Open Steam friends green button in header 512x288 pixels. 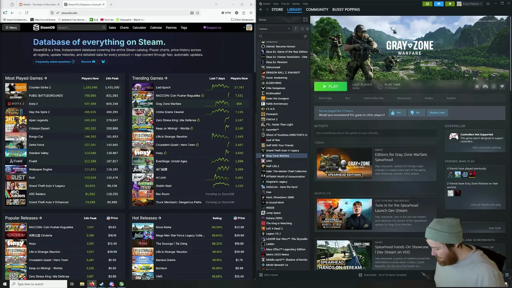pos(427,4)
